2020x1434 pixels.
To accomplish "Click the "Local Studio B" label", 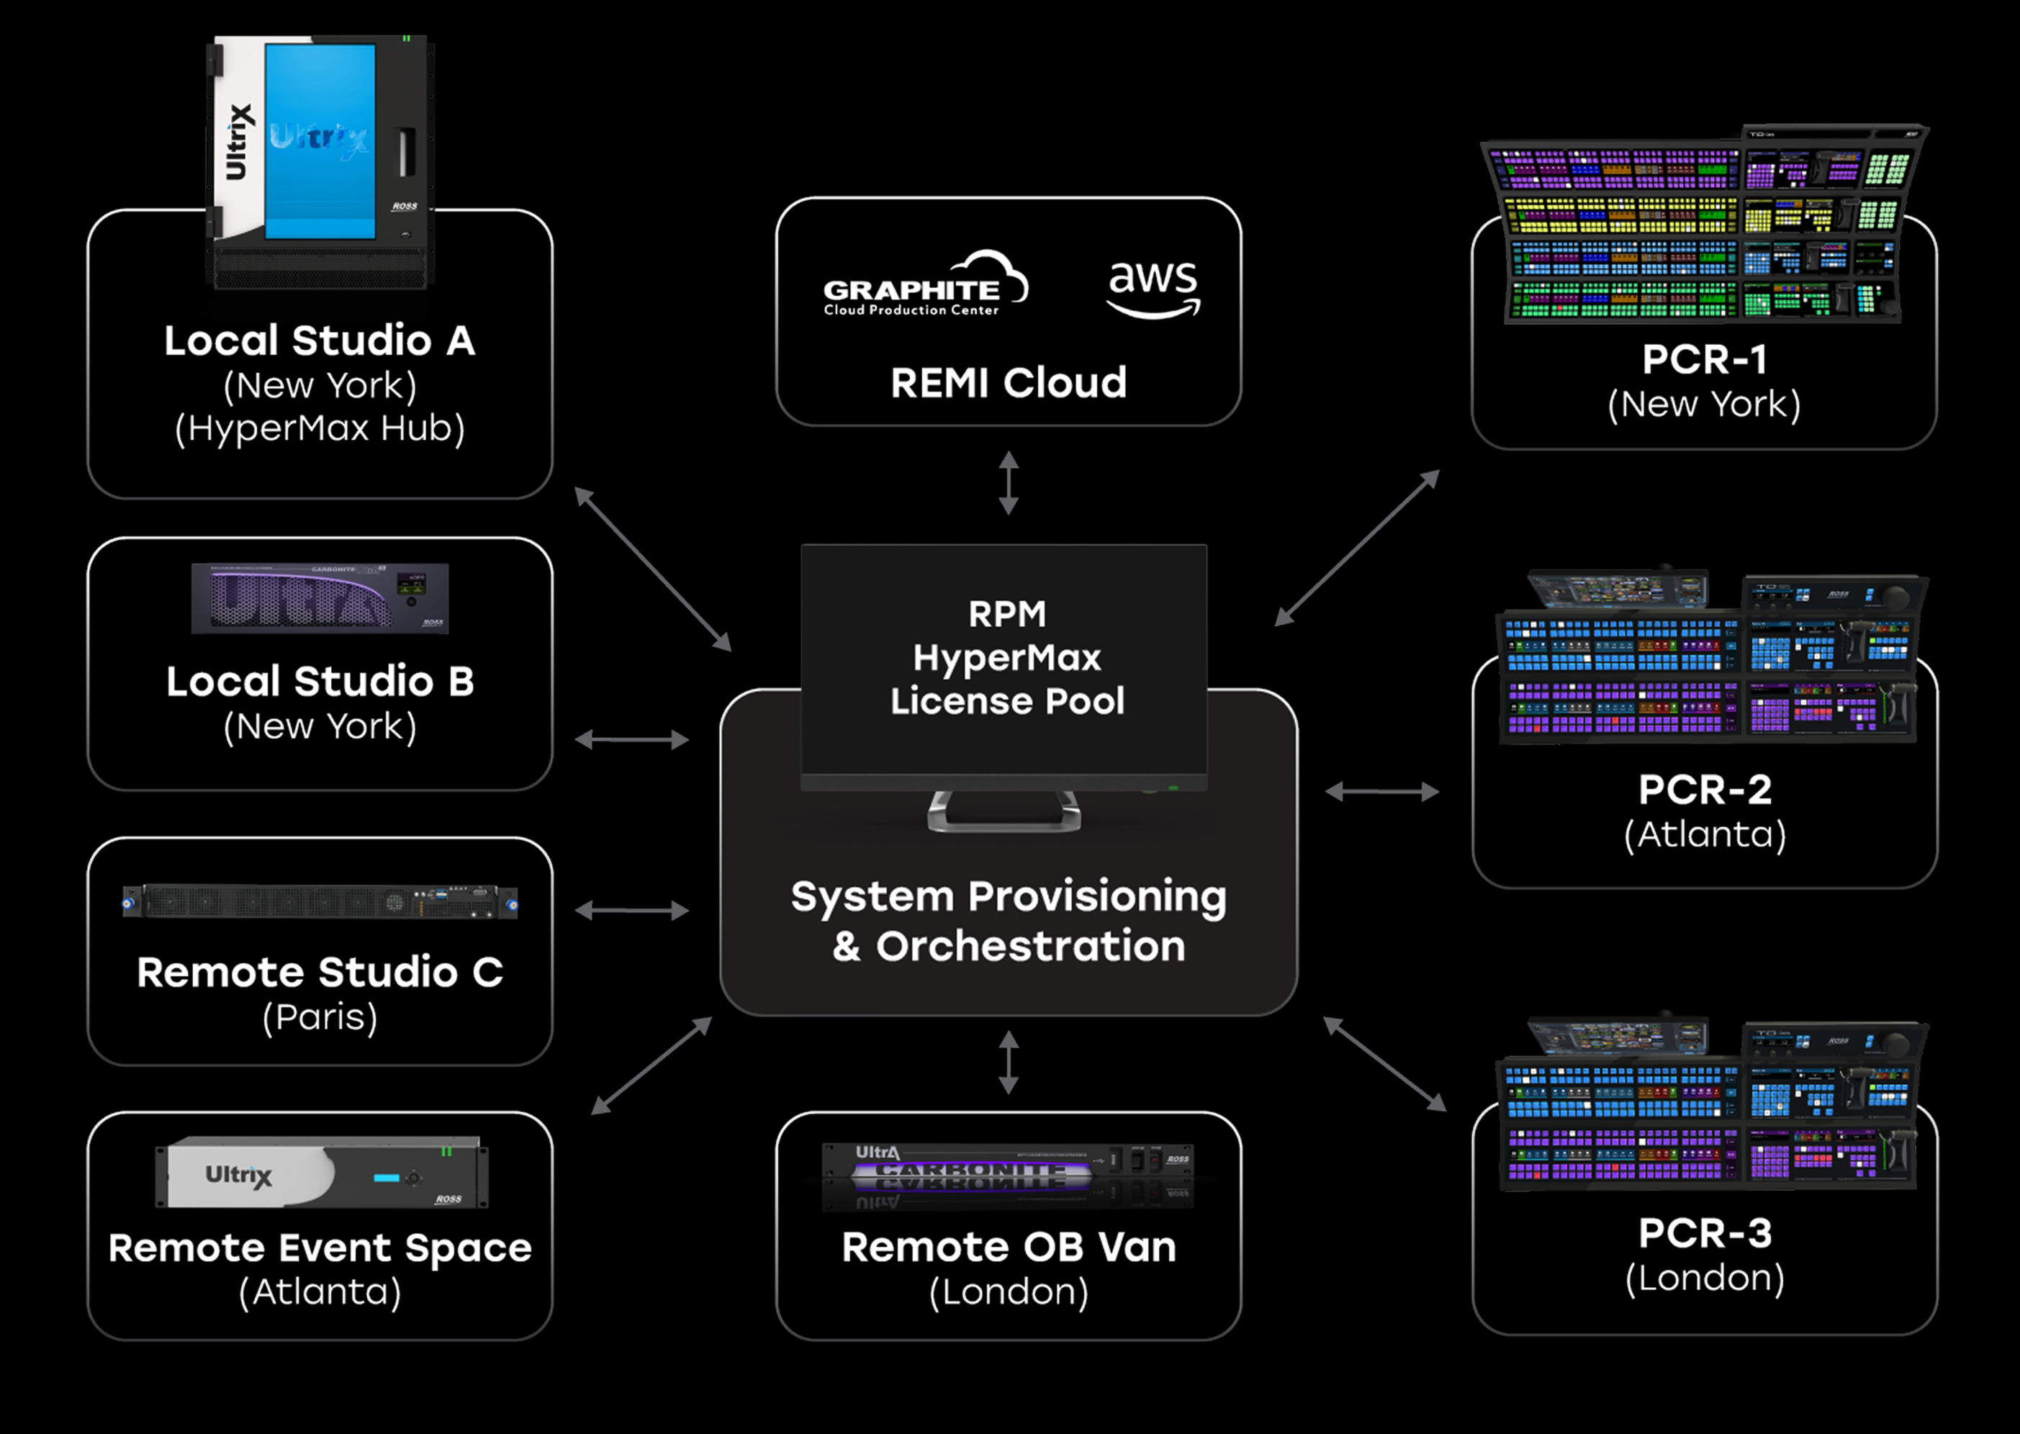I will pyautogui.click(x=320, y=682).
